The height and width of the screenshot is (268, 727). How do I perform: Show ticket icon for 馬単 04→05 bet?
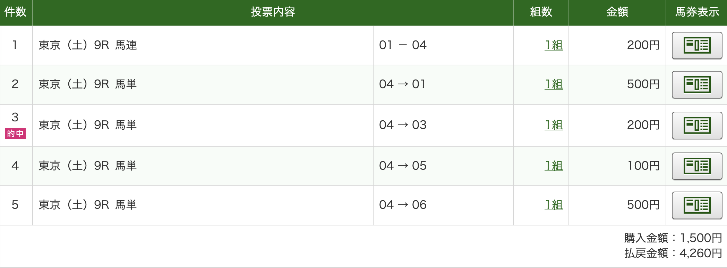pos(696,166)
